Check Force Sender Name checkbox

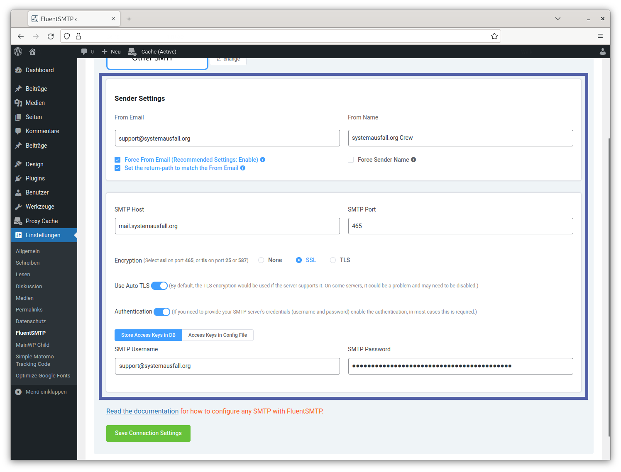click(351, 160)
